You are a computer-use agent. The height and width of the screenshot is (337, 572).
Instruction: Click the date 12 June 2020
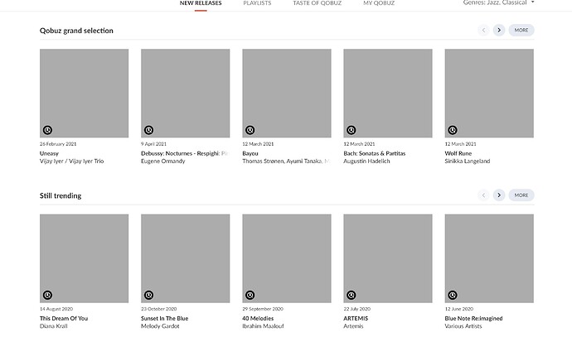(459, 309)
